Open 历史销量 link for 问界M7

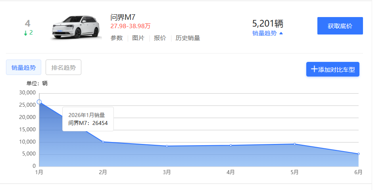coord(188,38)
